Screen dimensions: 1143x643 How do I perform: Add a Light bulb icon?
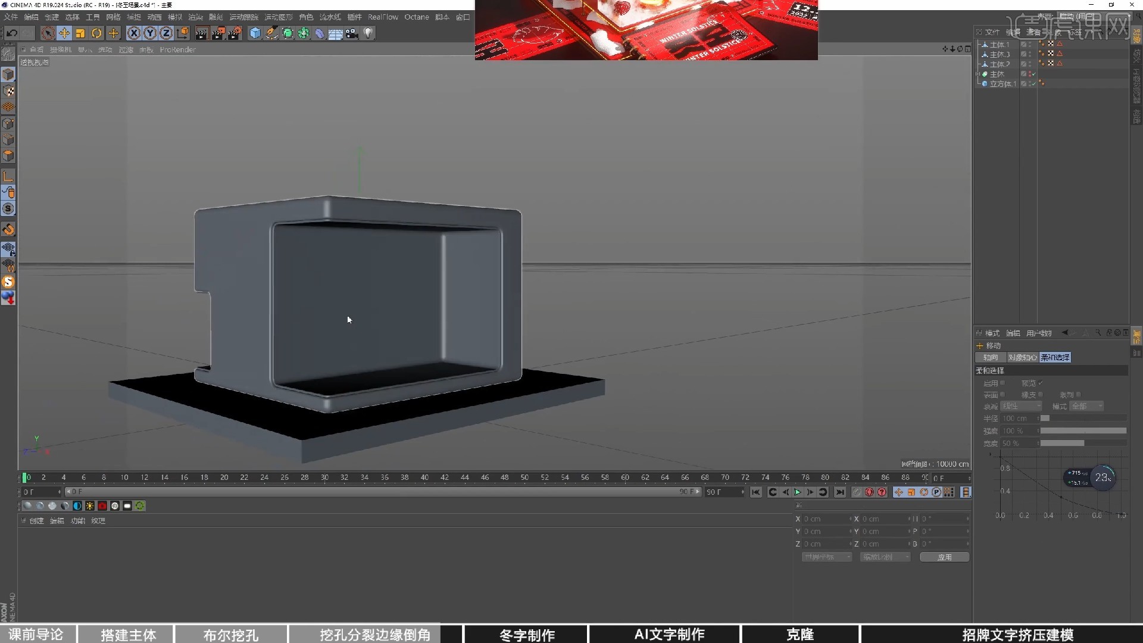click(x=368, y=33)
